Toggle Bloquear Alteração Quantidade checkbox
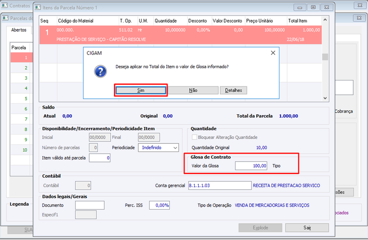Viewport: 368px width, 240px height. click(x=194, y=137)
